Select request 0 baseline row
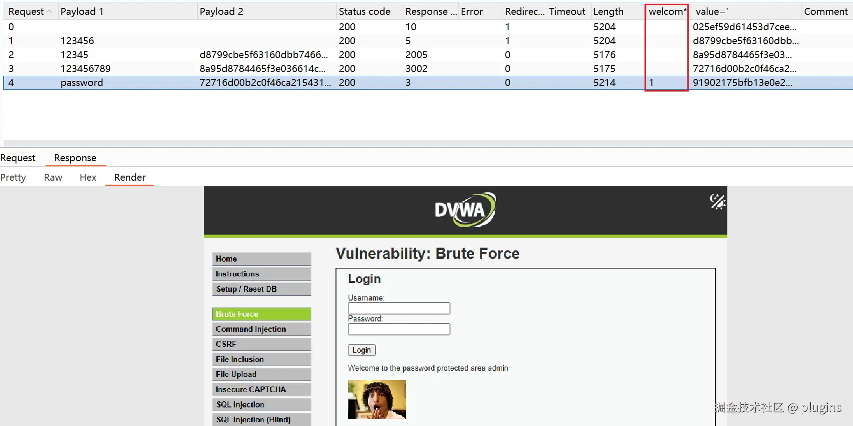Screen dimensions: 853x426 (428, 27)
